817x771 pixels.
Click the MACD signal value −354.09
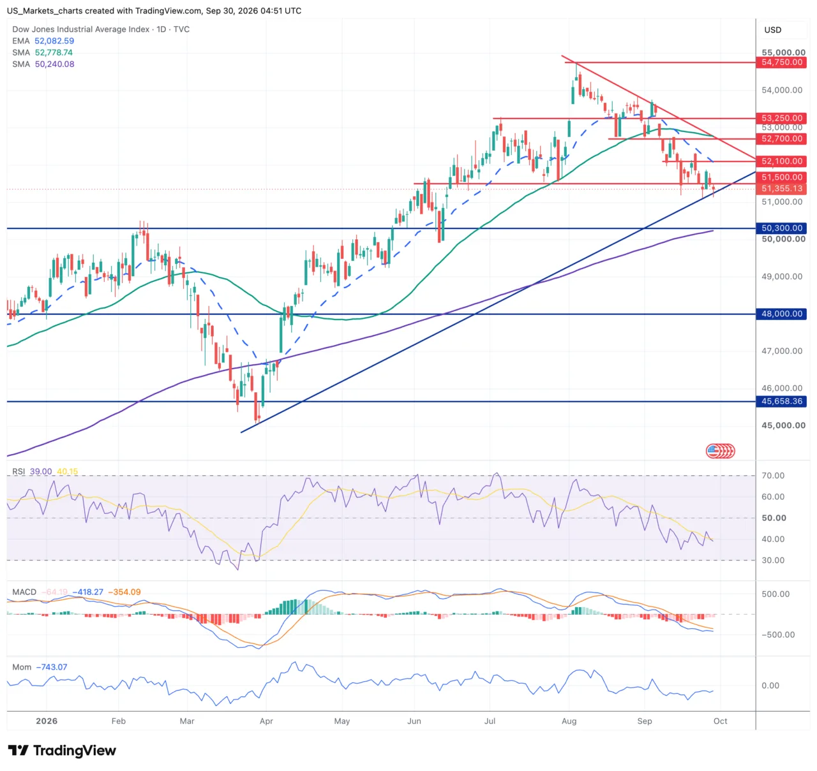(124, 592)
